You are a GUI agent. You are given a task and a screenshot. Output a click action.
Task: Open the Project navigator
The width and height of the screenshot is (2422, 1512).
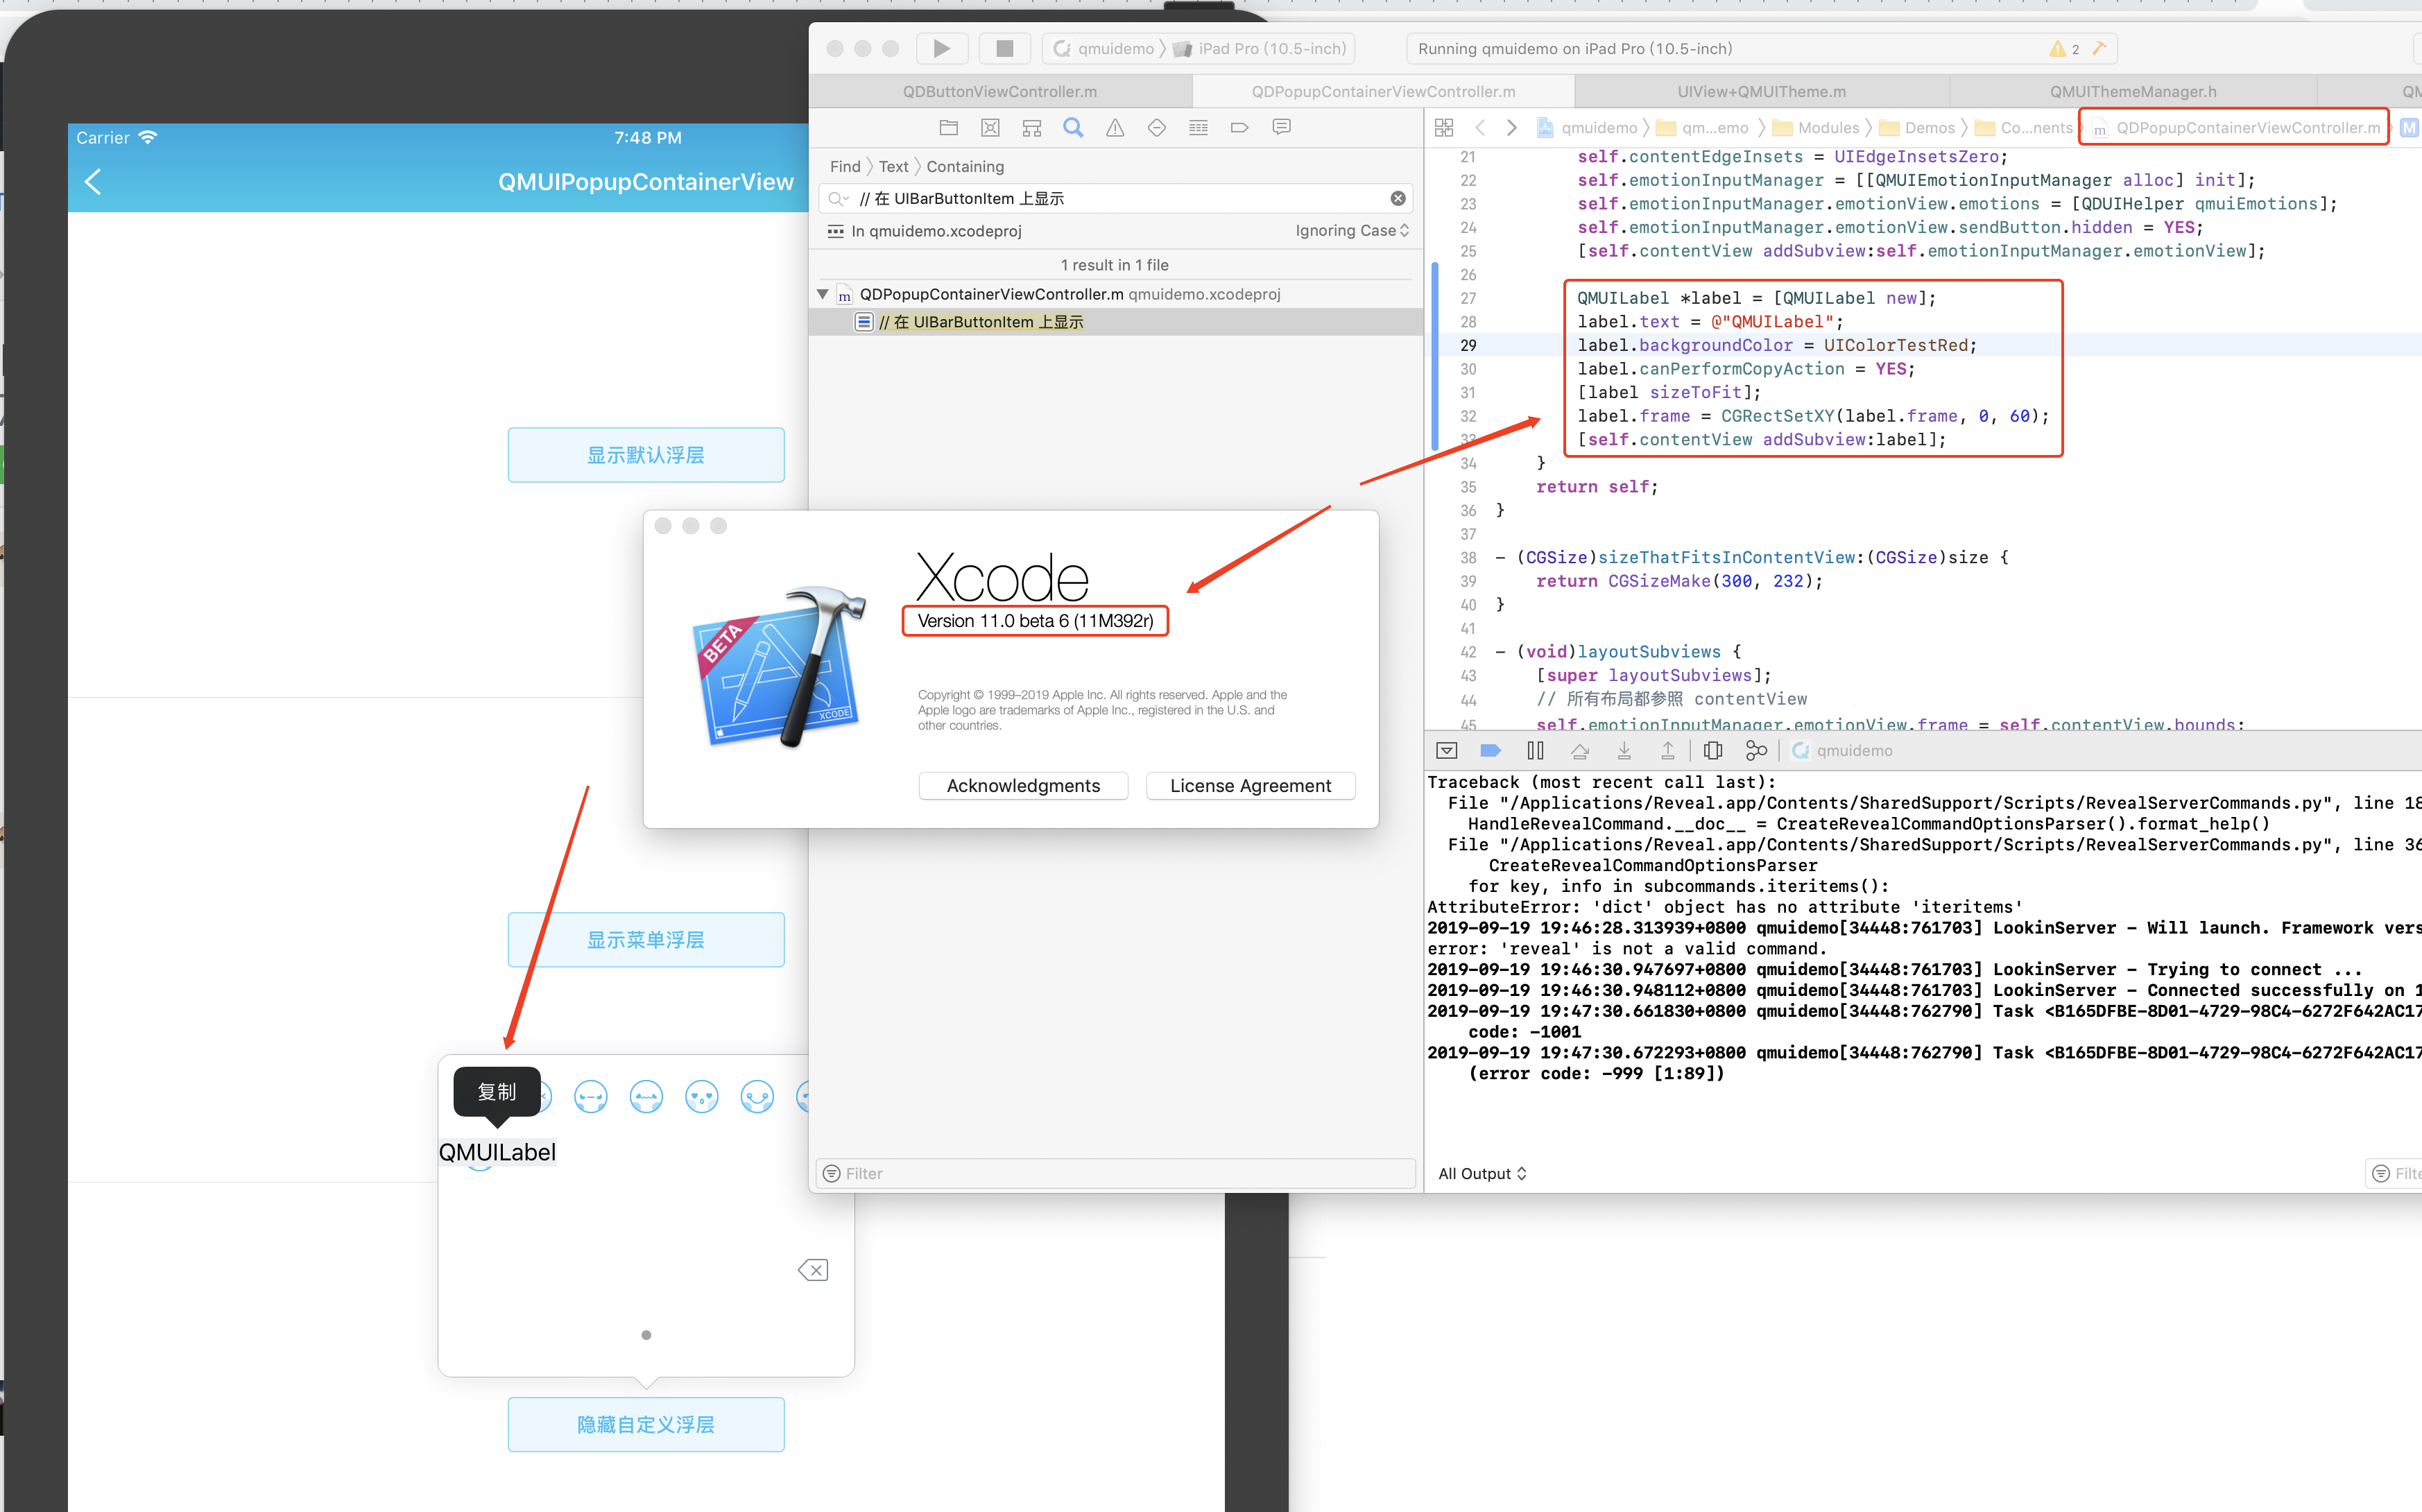coord(949,127)
